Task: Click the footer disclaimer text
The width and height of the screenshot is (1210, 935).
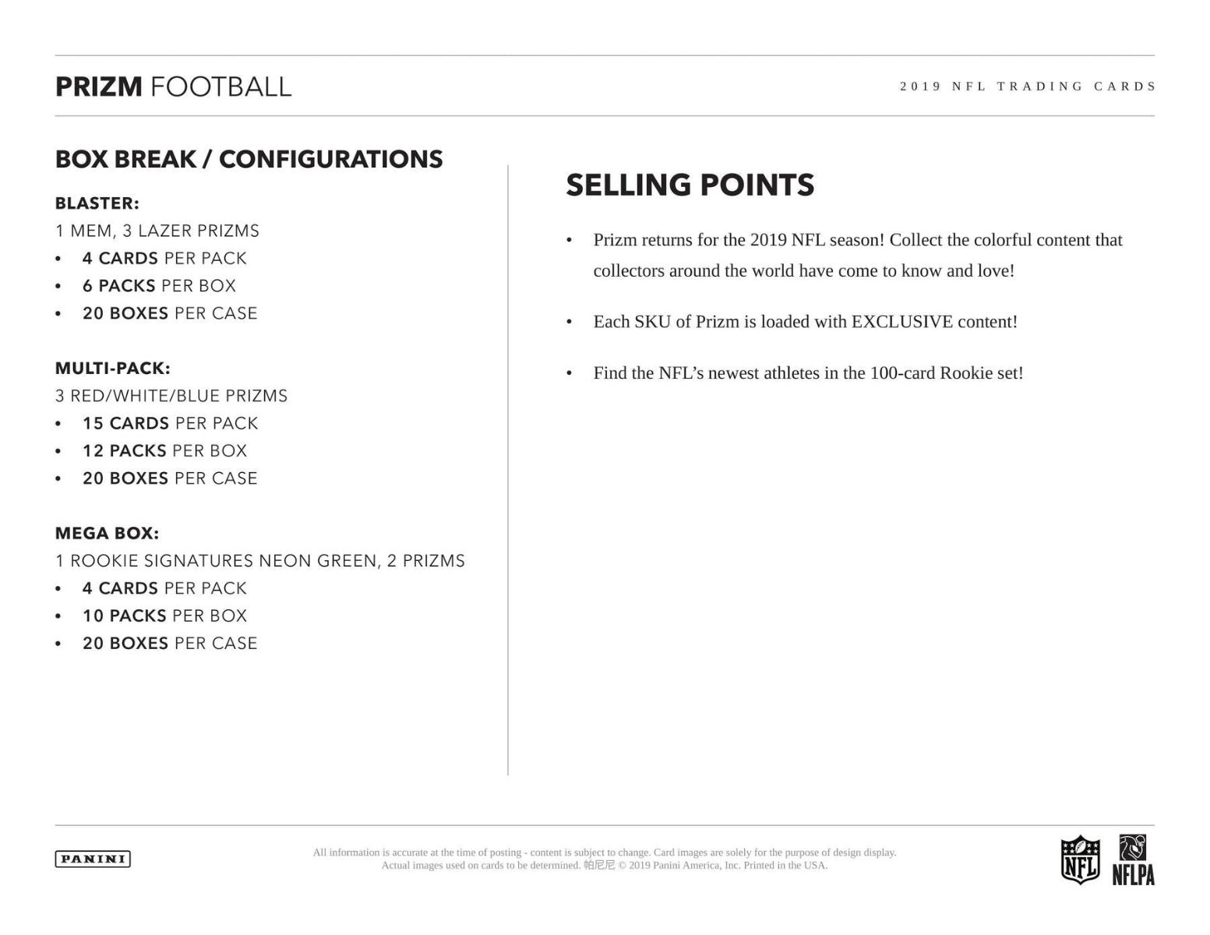Action: pos(604,859)
